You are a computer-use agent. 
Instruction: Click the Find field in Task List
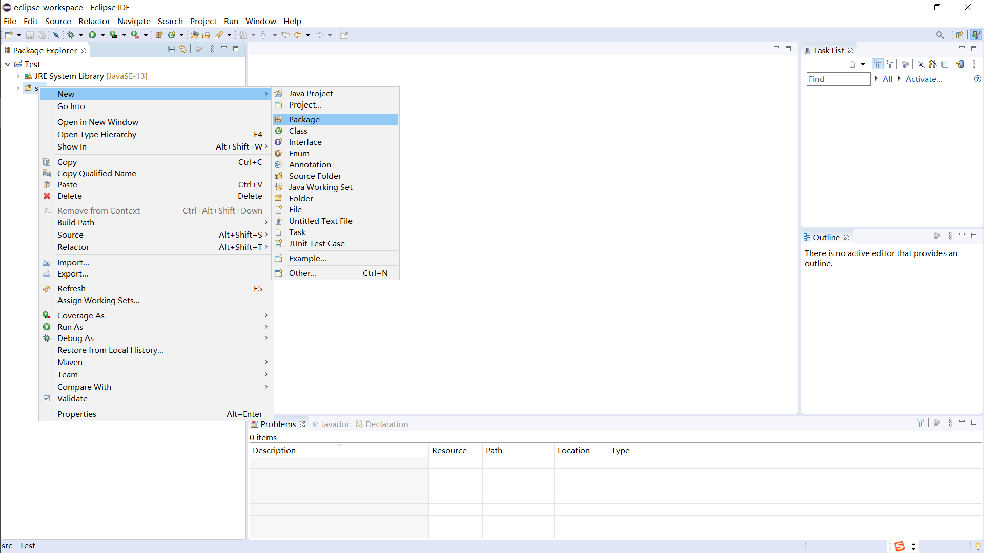click(838, 79)
